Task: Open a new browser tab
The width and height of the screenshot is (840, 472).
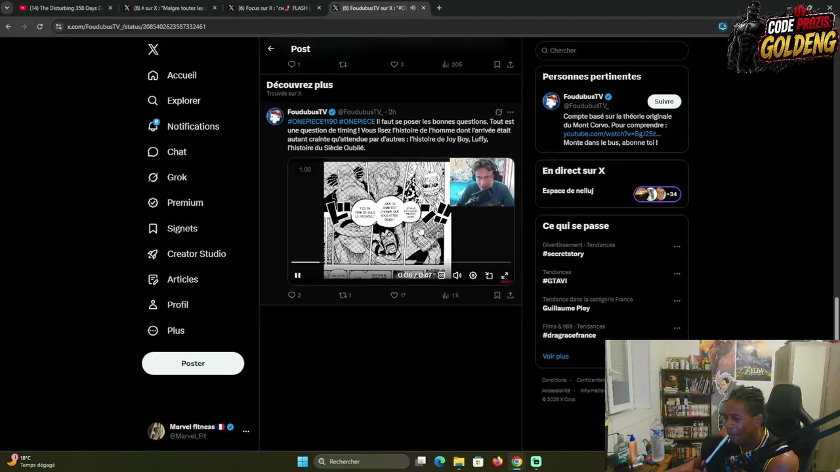Action: [x=439, y=8]
